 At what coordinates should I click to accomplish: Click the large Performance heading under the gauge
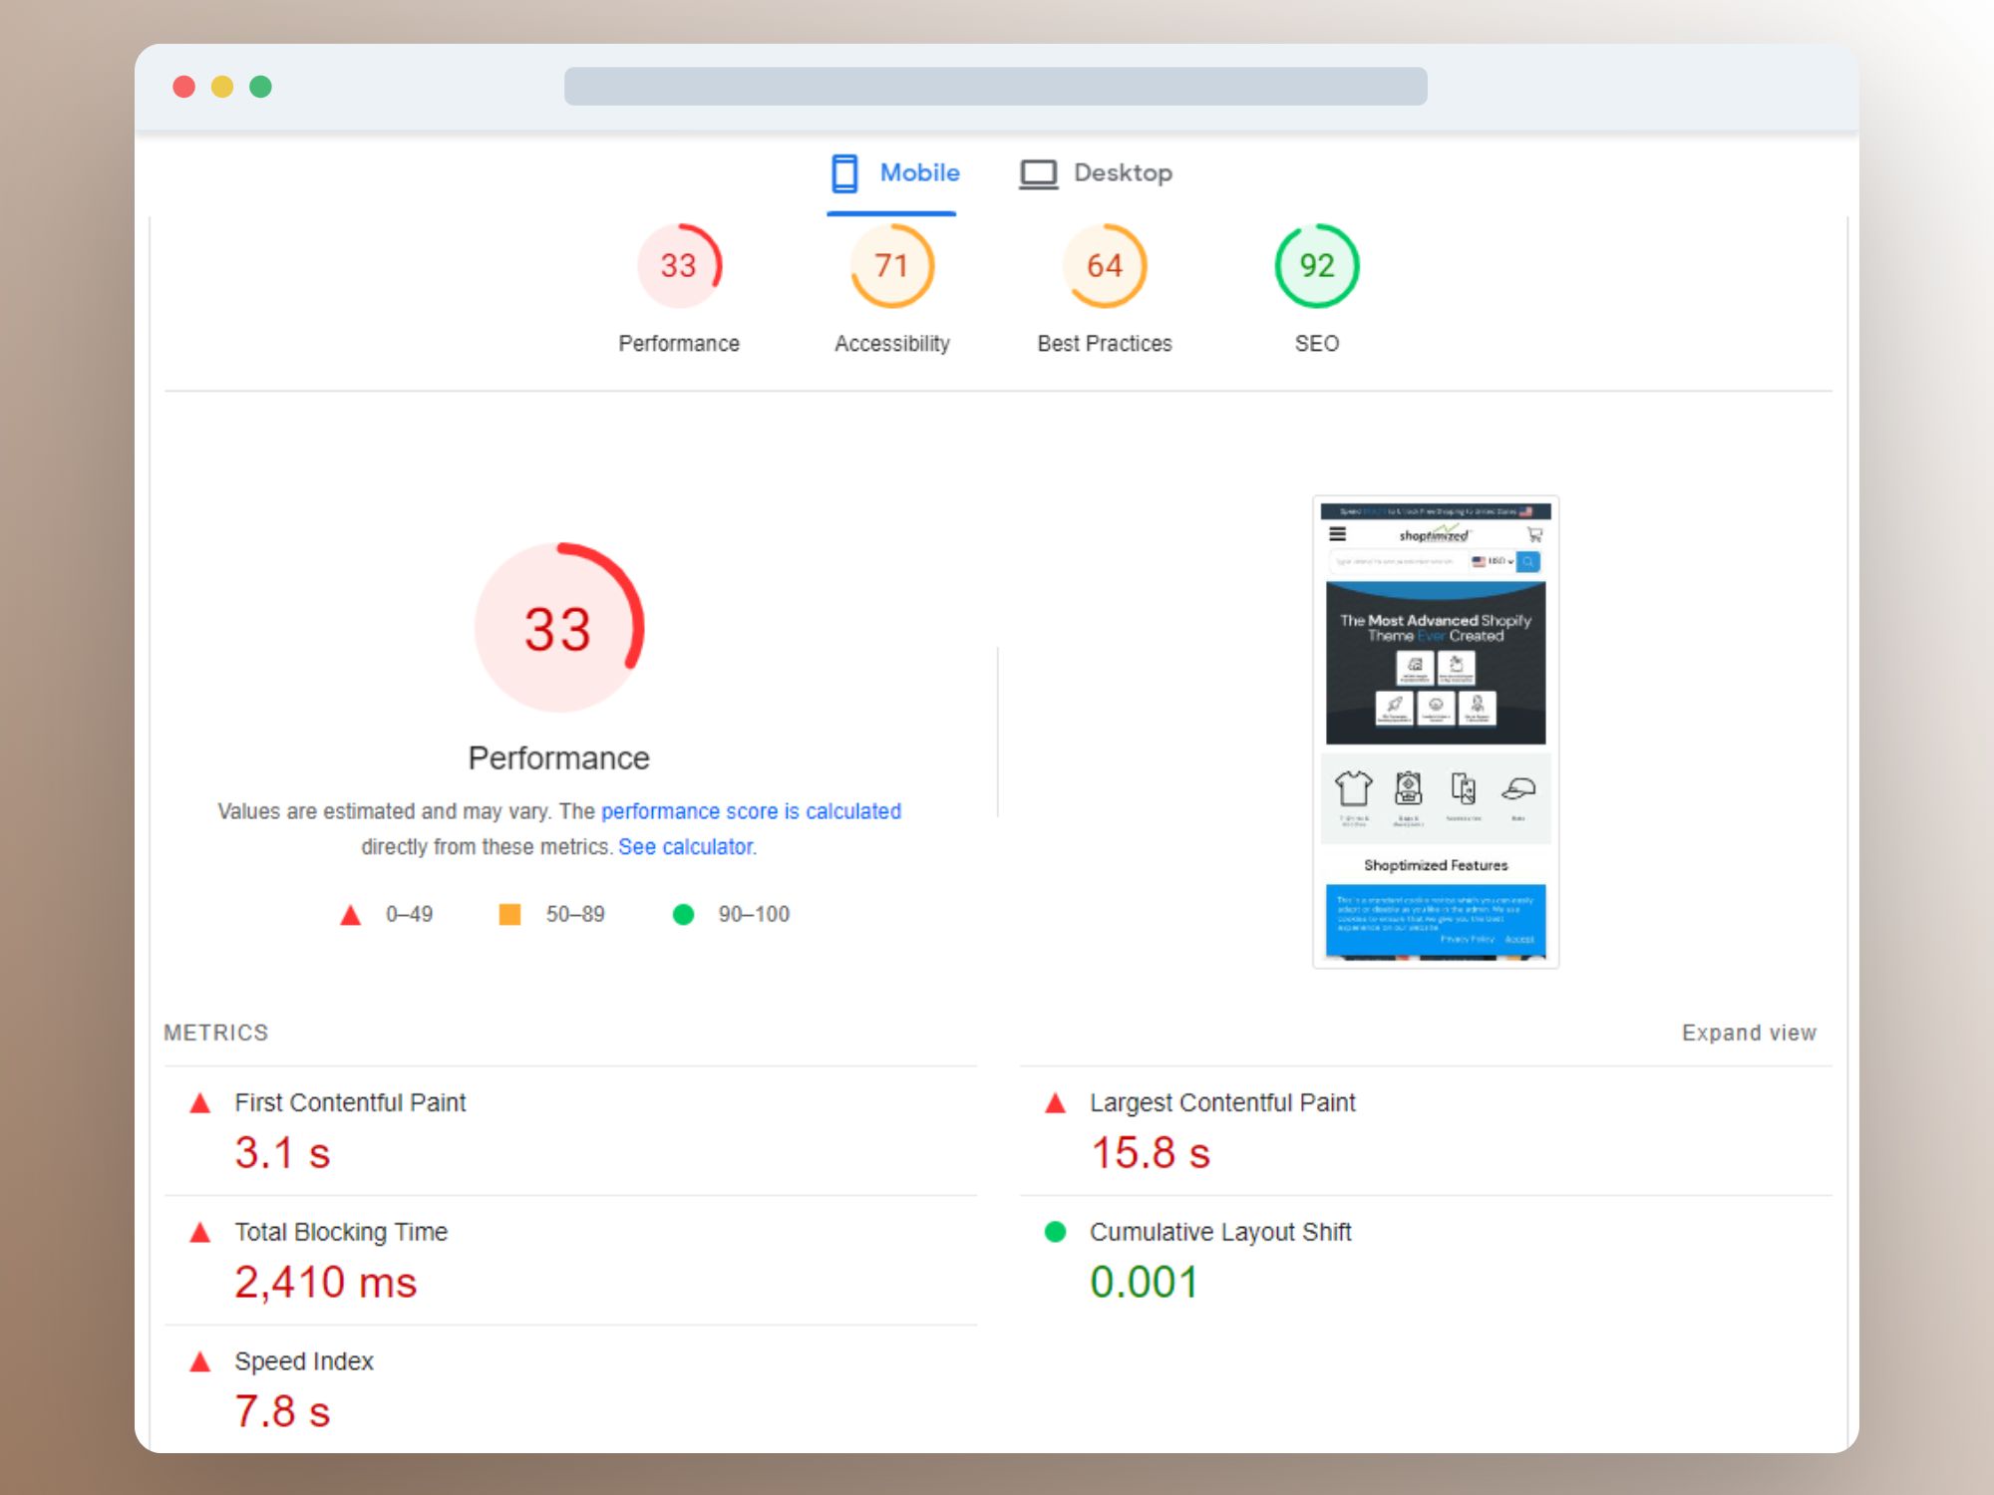(x=558, y=758)
